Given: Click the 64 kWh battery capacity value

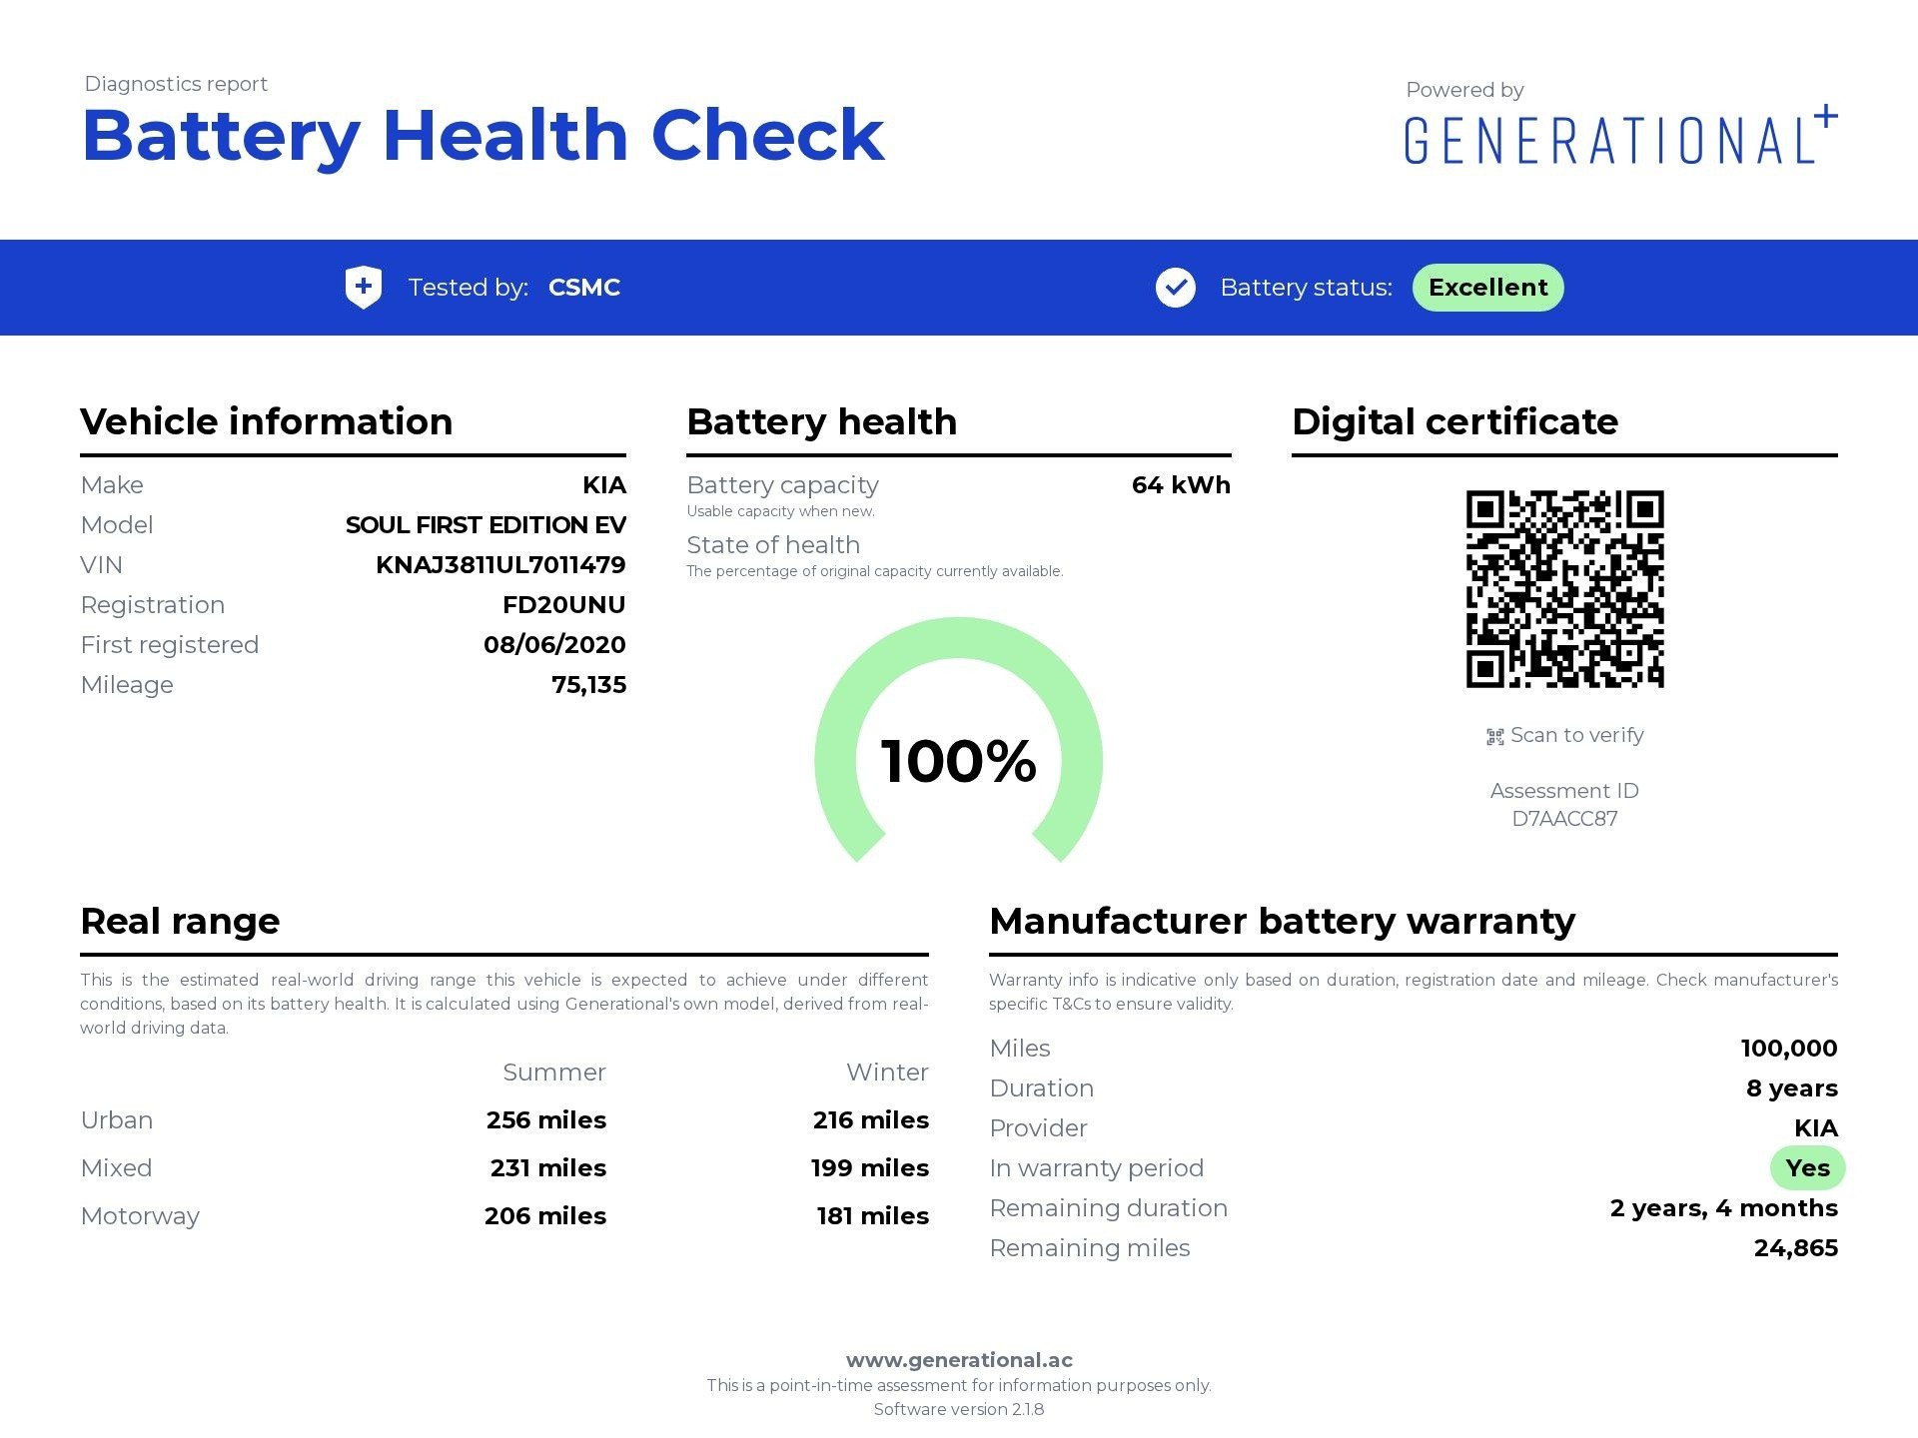Looking at the screenshot, I should click(1181, 484).
